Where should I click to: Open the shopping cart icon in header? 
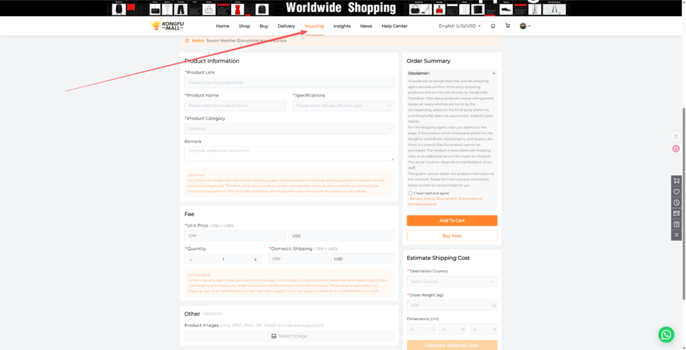point(508,26)
